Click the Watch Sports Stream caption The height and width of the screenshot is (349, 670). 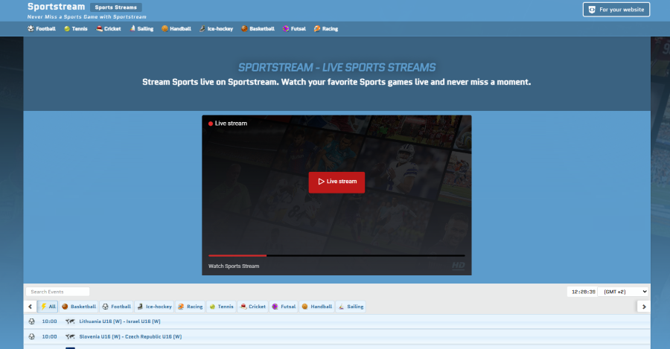(234, 266)
